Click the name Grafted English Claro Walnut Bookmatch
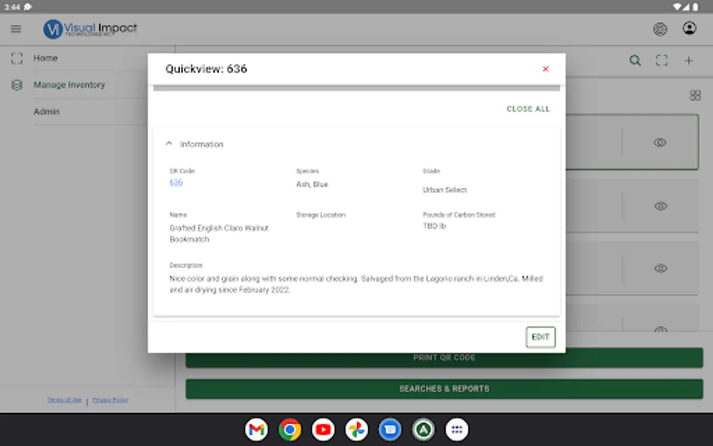 (219, 233)
